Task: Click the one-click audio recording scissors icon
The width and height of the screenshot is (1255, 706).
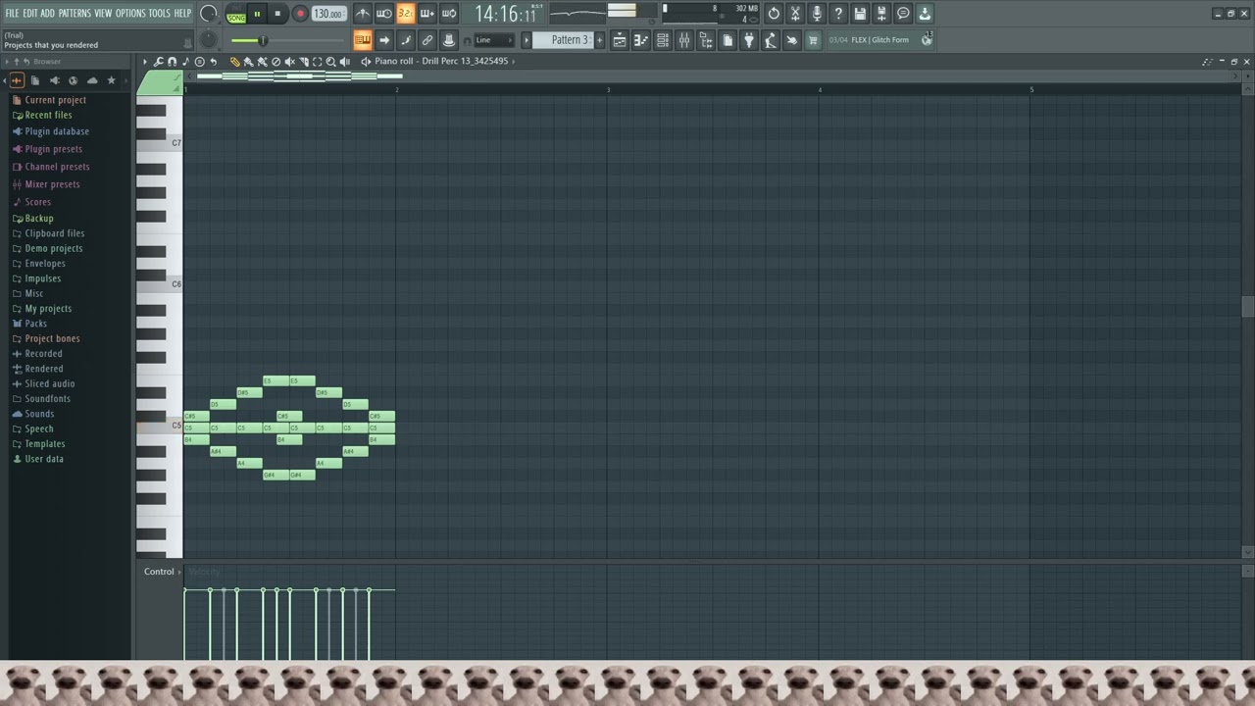Action: pos(795,14)
